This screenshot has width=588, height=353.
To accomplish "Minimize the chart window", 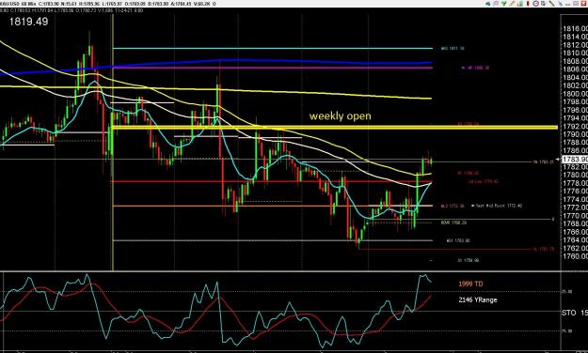I will click(x=568, y=5).
